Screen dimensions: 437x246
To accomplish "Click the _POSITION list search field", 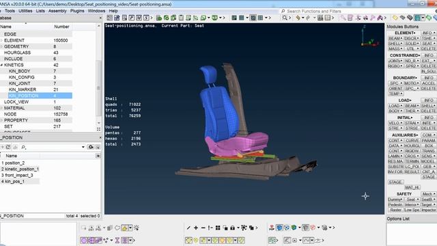I will click(52, 147).
